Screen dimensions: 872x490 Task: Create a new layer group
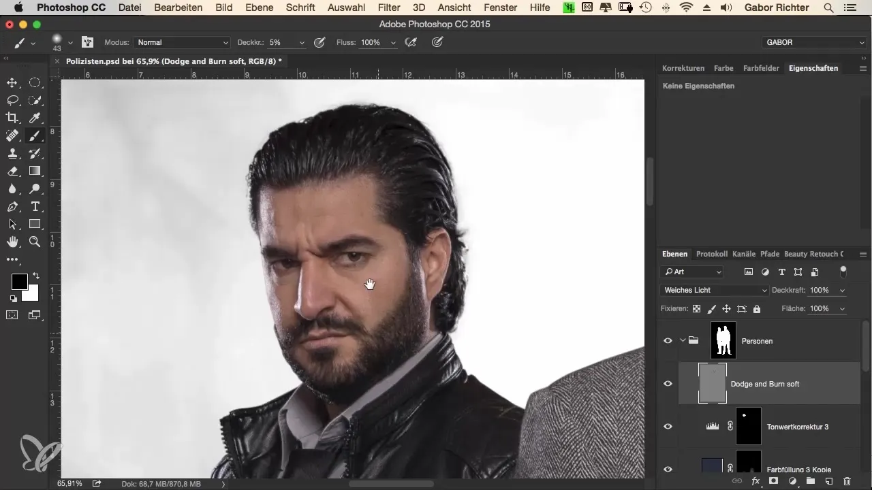pos(811,481)
